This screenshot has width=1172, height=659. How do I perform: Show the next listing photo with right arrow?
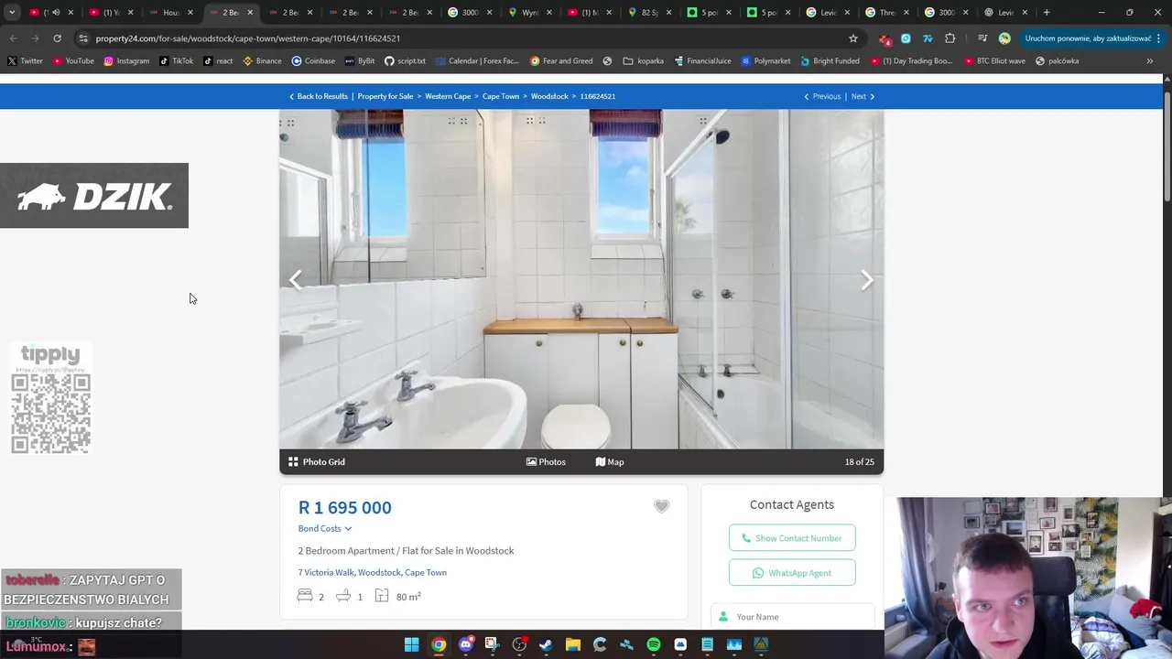point(866,280)
